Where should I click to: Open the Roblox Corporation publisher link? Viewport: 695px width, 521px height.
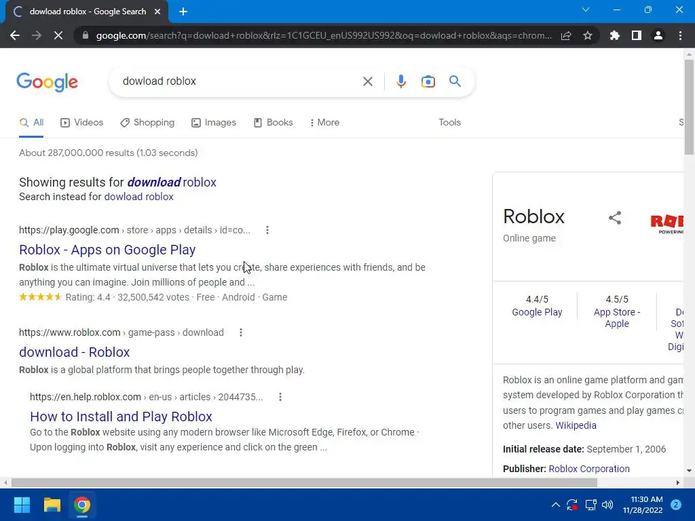pos(589,469)
